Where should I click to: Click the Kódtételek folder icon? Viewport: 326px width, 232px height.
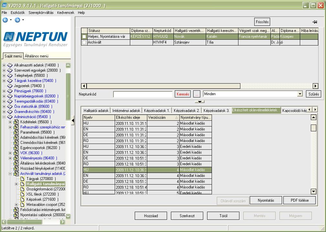tap(16, 122)
